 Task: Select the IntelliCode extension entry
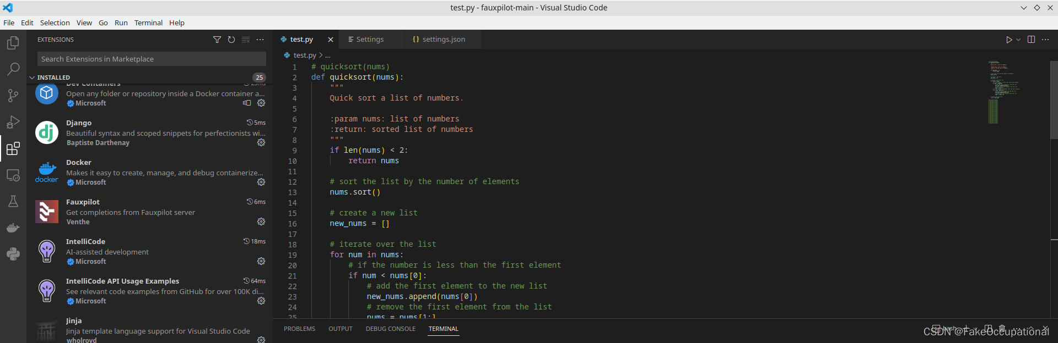[150, 251]
